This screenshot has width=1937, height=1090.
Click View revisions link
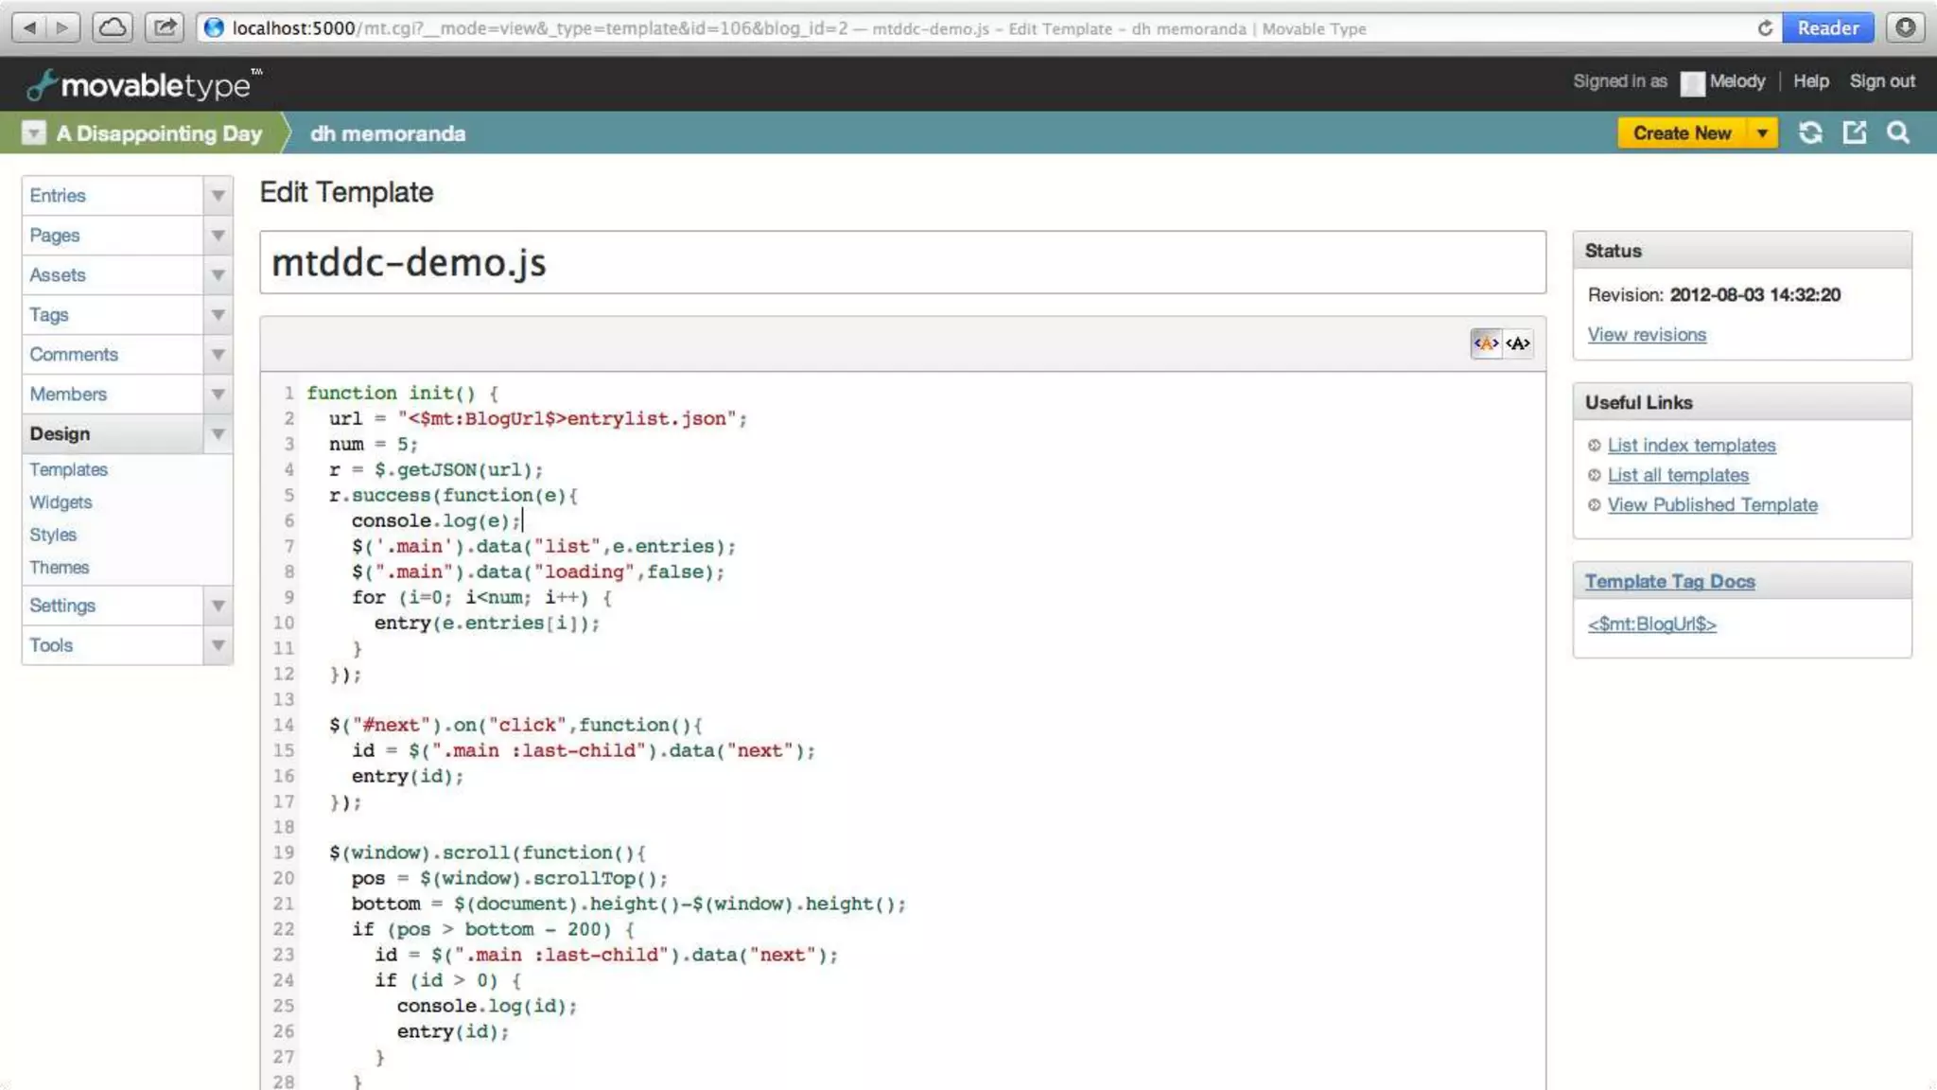[x=1647, y=334]
